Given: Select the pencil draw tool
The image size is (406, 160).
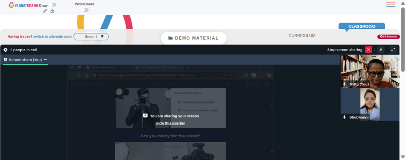Looking at the screenshot, I should click(45, 11).
